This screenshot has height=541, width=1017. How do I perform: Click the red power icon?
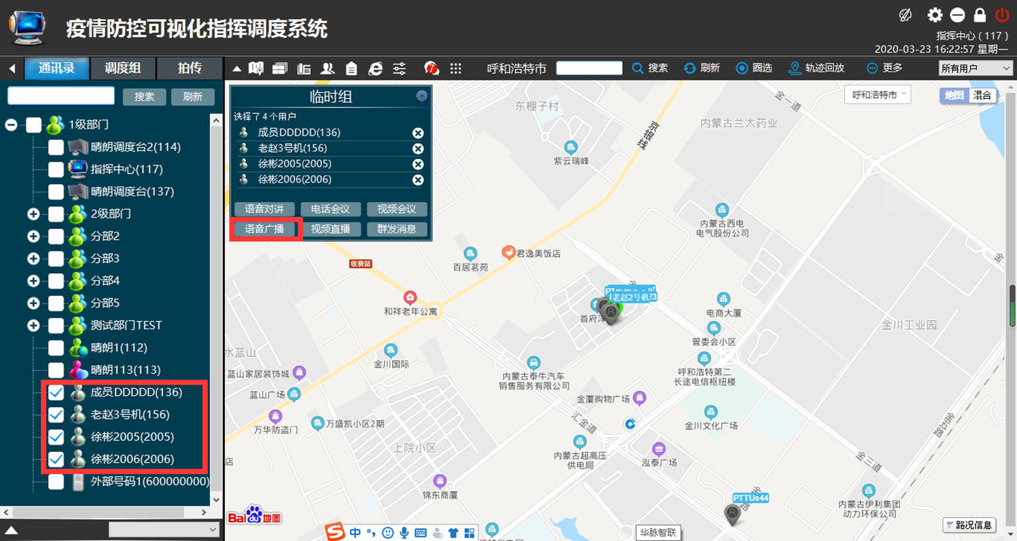coord(1002,14)
